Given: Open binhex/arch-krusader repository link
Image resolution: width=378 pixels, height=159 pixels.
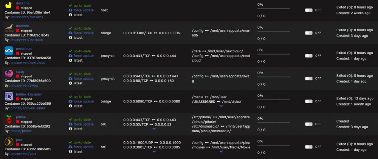Looking at the screenshot, I should point(28,108).
